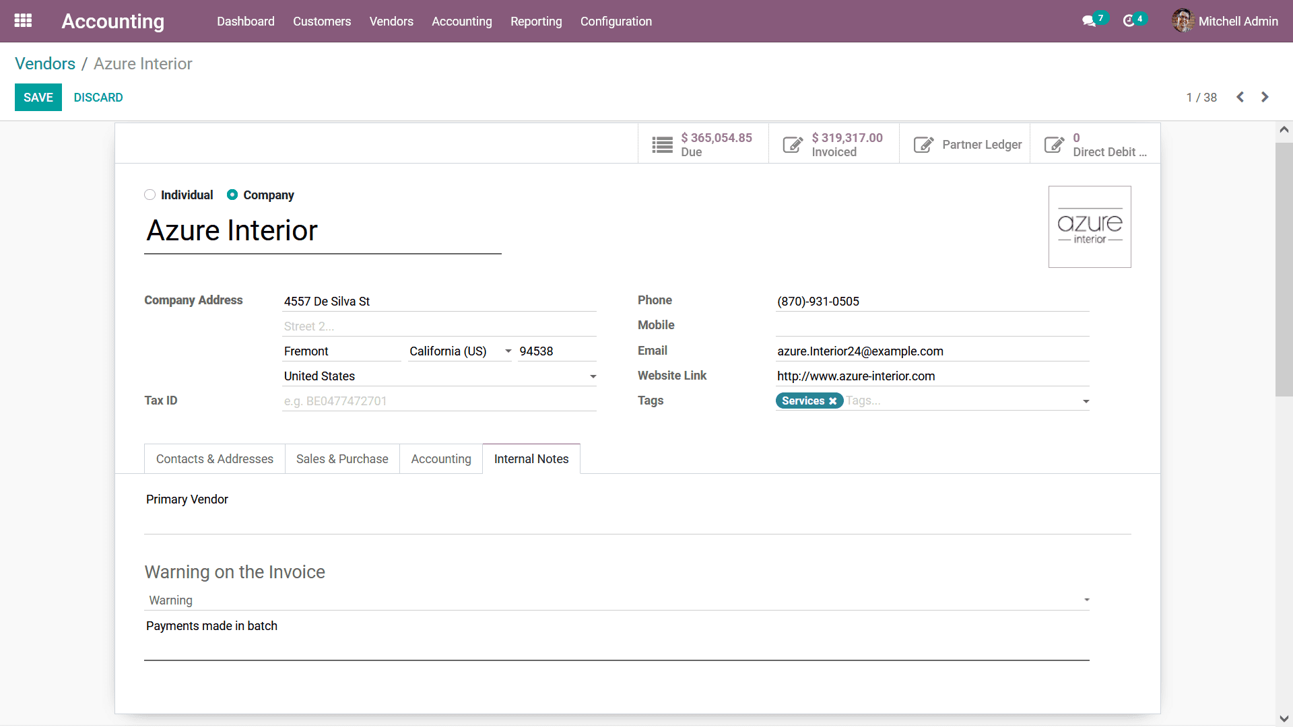The width and height of the screenshot is (1293, 727).
Task: Click the street field 4557 De Silva St
Action: [439, 302]
